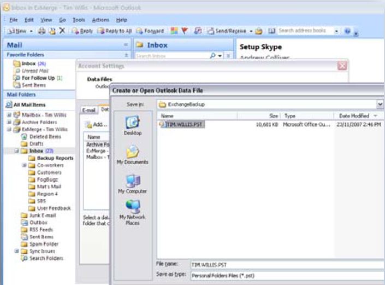This screenshot has height=285, width=385.
Task: Select Unread Mail favorite folder
Action: 32,71
